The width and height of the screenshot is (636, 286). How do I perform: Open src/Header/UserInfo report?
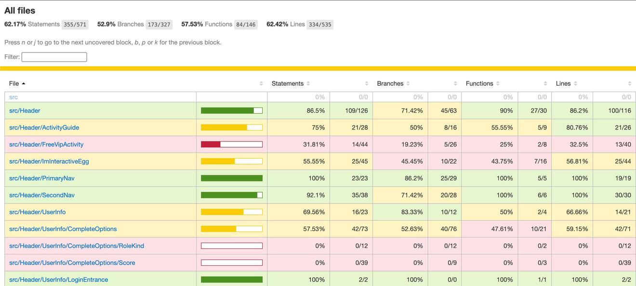click(37, 212)
